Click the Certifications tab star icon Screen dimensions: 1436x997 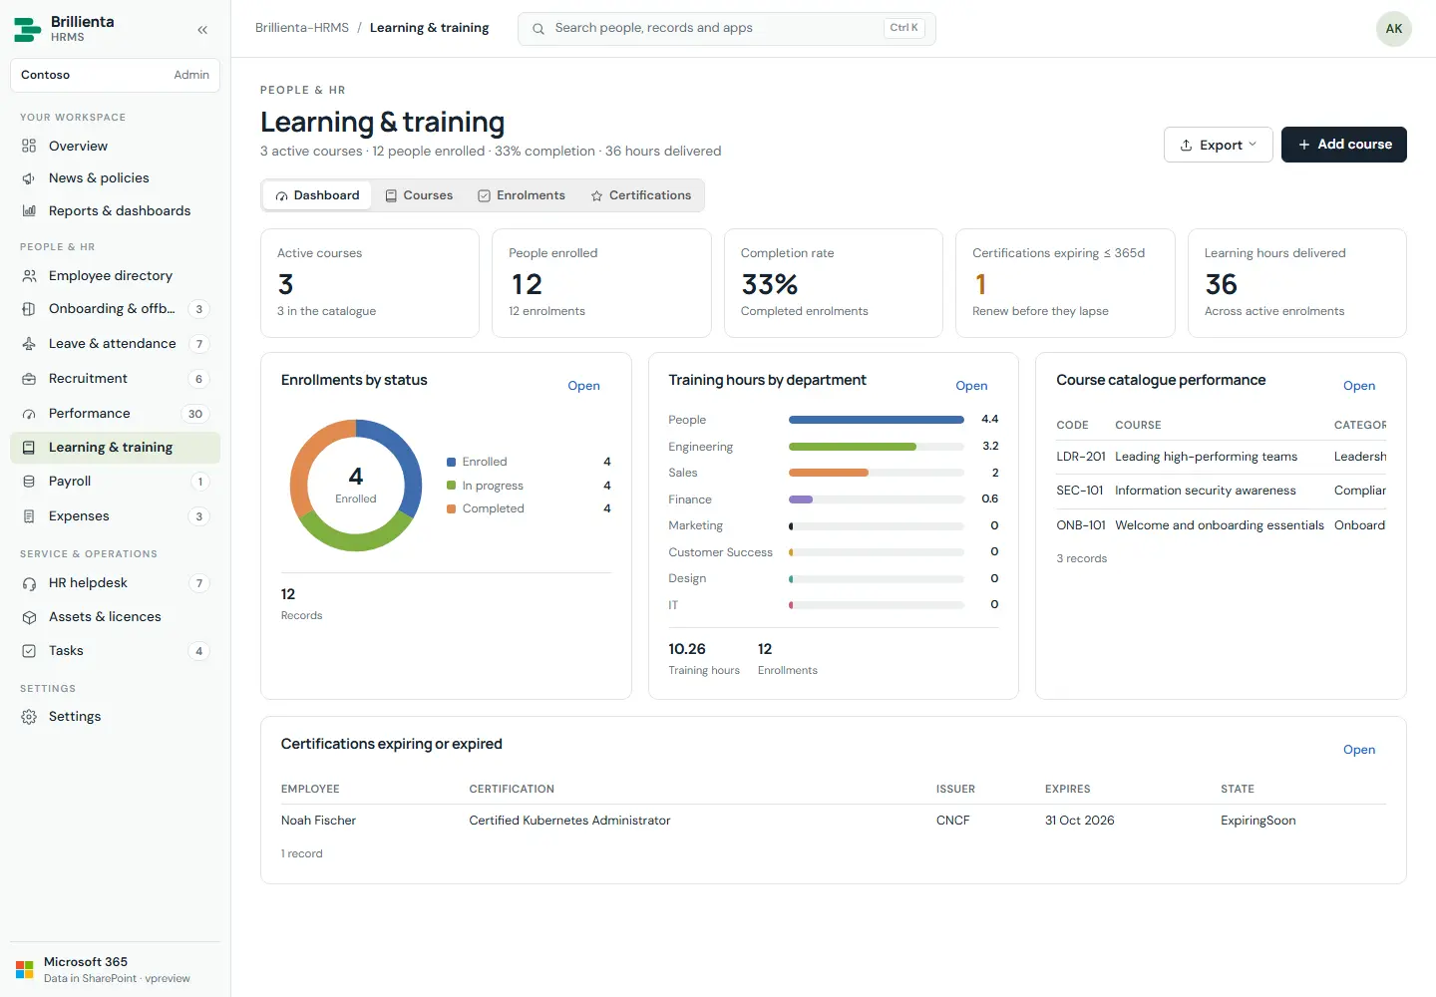pyautogui.click(x=596, y=196)
